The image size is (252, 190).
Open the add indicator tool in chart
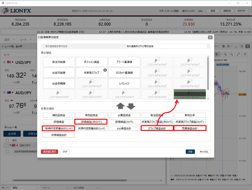(x=245, y=54)
